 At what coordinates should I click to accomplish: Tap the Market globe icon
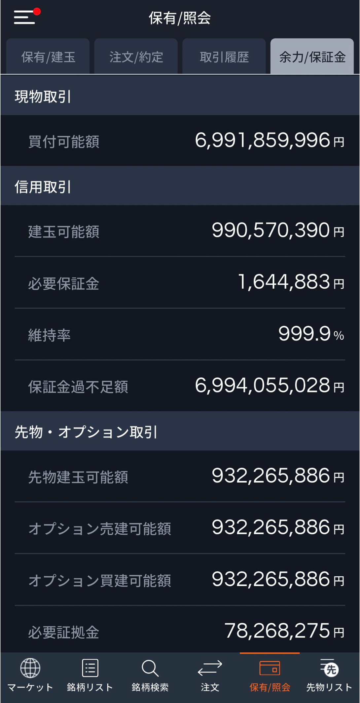(30, 668)
